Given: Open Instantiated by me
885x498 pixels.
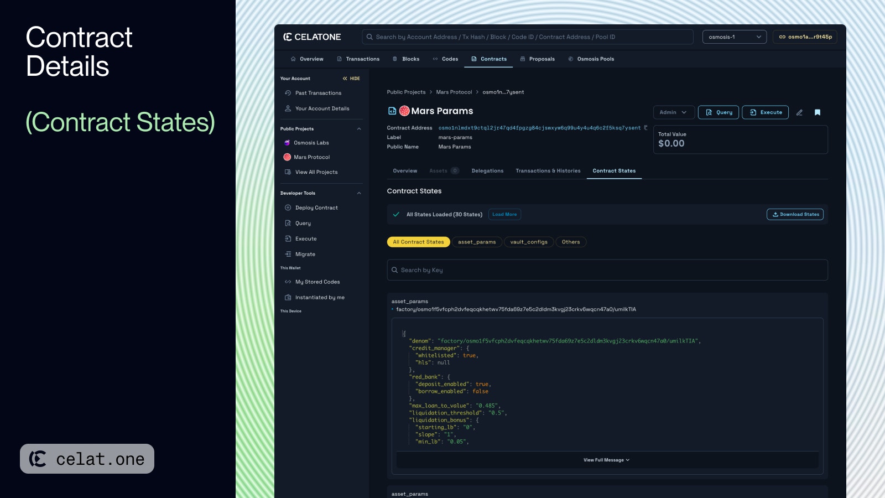Looking at the screenshot, I should tap(320, 297).
